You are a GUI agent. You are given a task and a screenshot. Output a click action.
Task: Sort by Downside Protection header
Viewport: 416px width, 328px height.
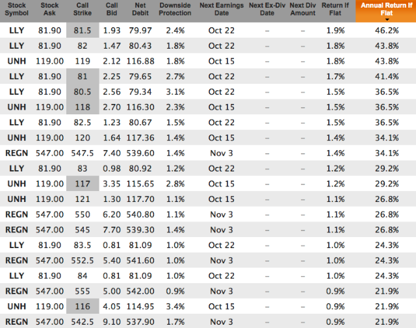175,9
